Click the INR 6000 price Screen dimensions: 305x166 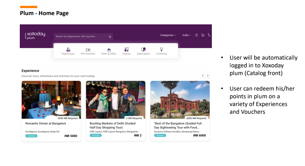pos(199,135)
